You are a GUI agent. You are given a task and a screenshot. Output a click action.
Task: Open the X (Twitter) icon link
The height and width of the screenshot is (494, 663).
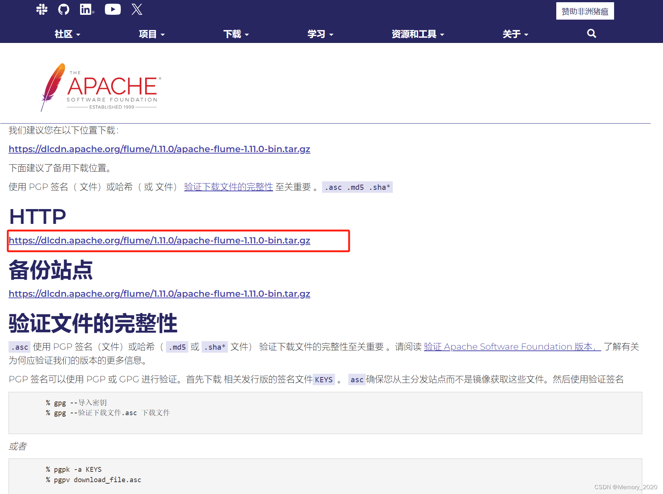pyautogui.click(x=137, y=9)
